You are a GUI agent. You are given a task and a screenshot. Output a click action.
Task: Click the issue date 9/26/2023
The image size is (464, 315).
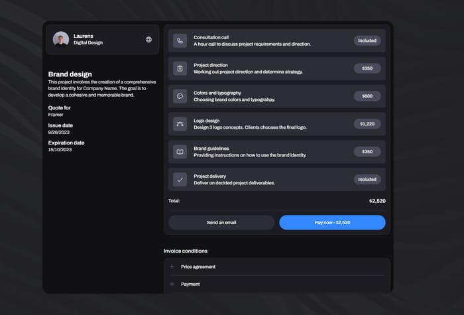pyautogui.click(x=59, y=133)
